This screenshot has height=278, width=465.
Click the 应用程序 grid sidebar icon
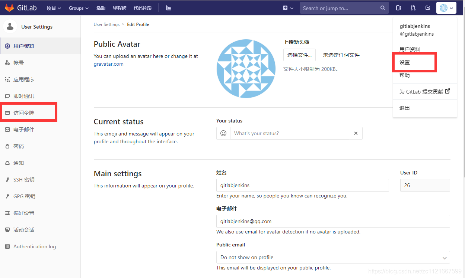pos(7,79)
